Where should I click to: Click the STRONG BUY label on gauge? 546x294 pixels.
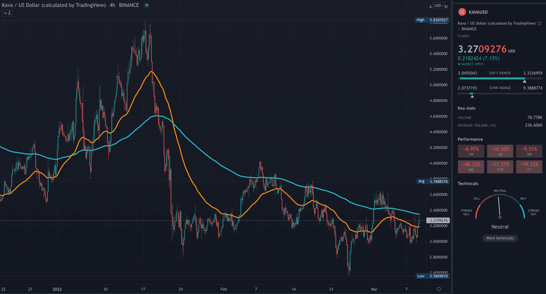point(533,212)
